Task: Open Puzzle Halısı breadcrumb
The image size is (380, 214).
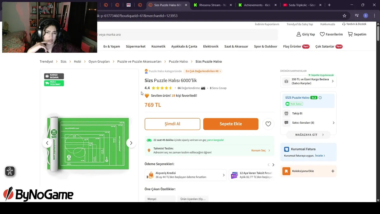Action: tap(178, 62)
